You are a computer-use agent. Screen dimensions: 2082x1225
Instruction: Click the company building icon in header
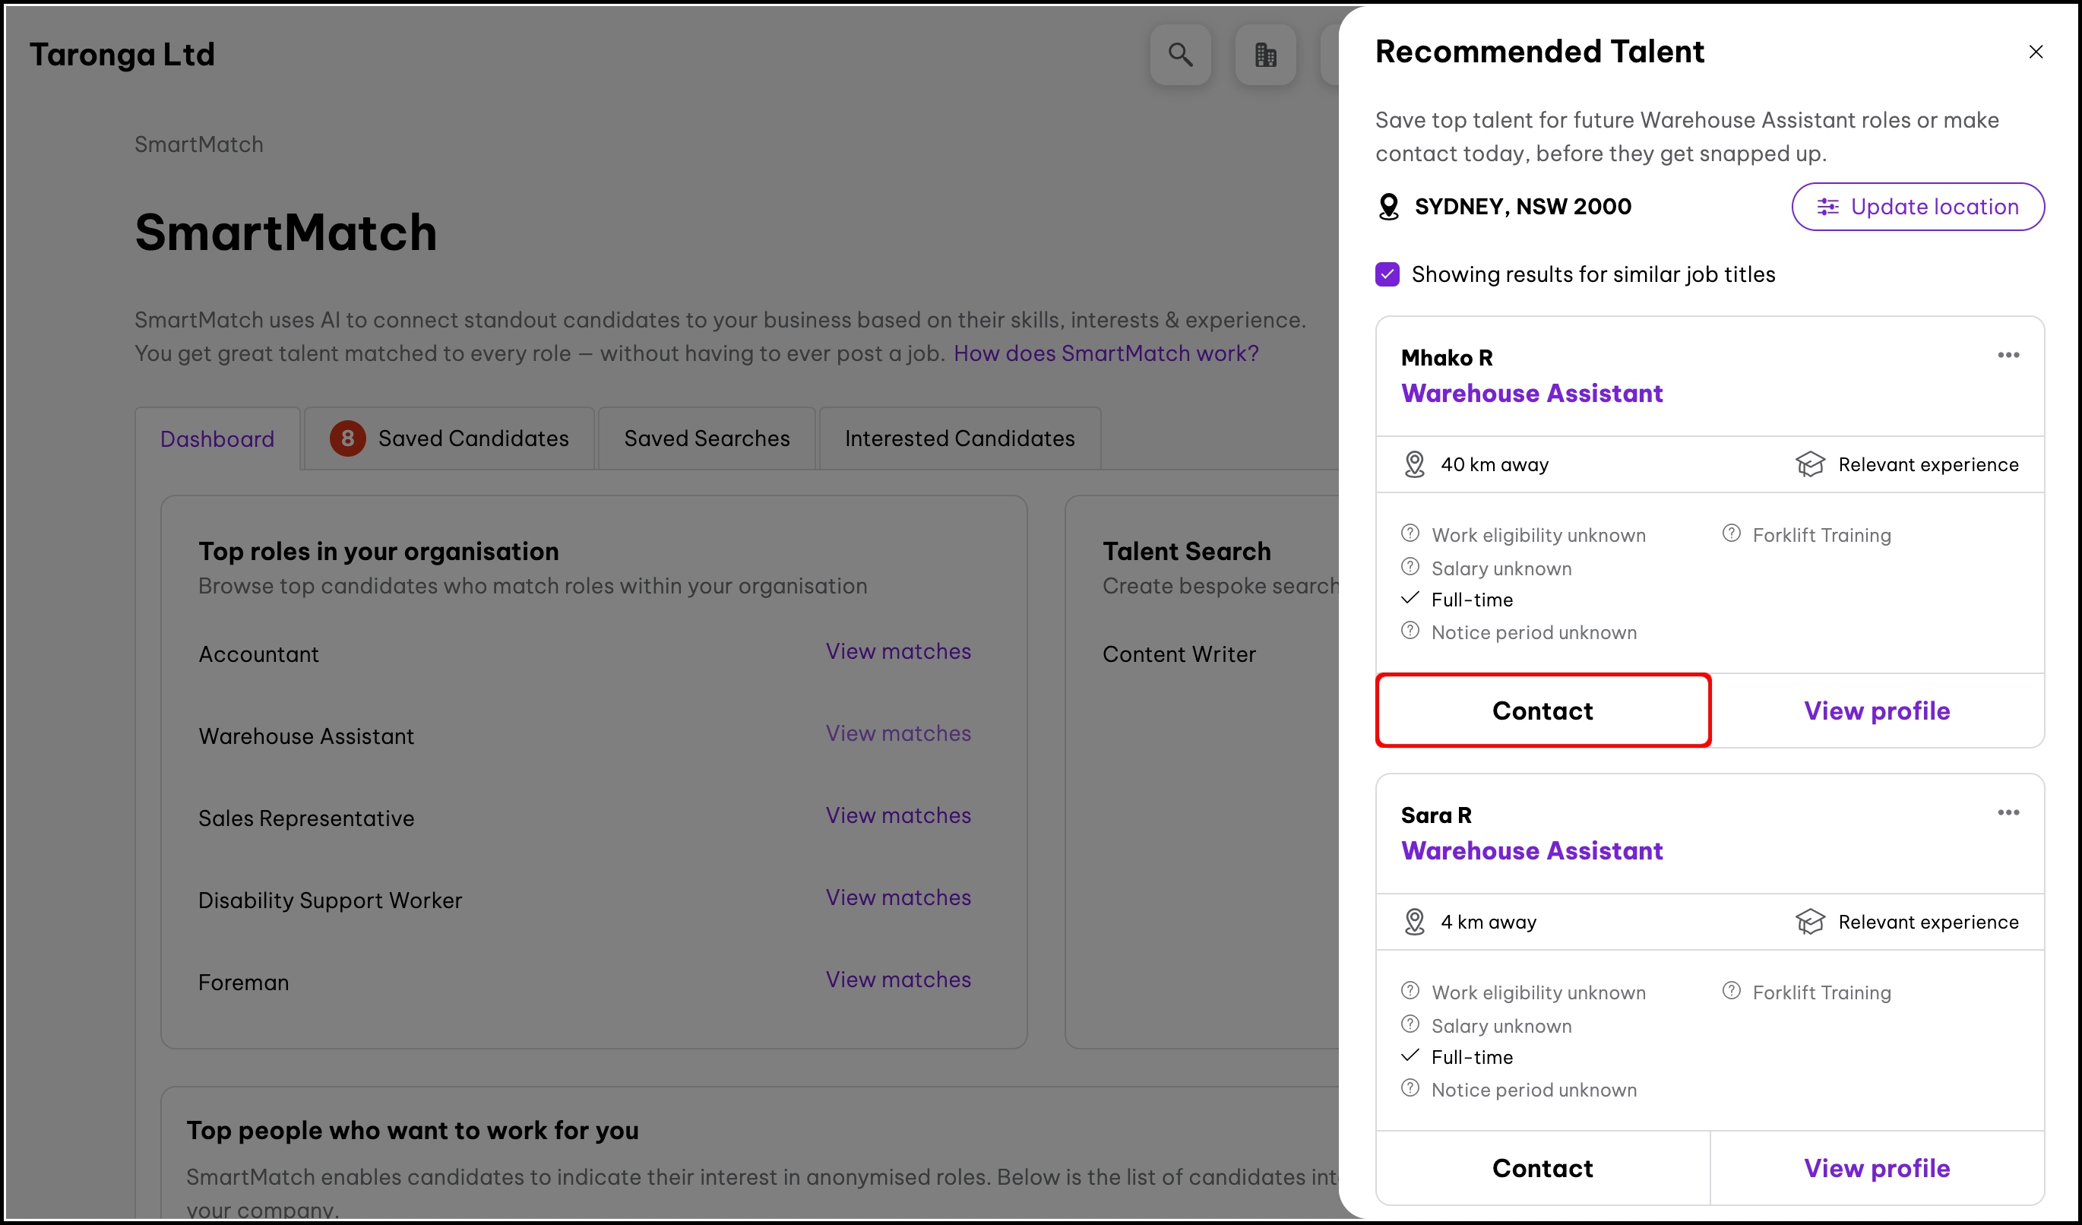[x=1265, y=55]
